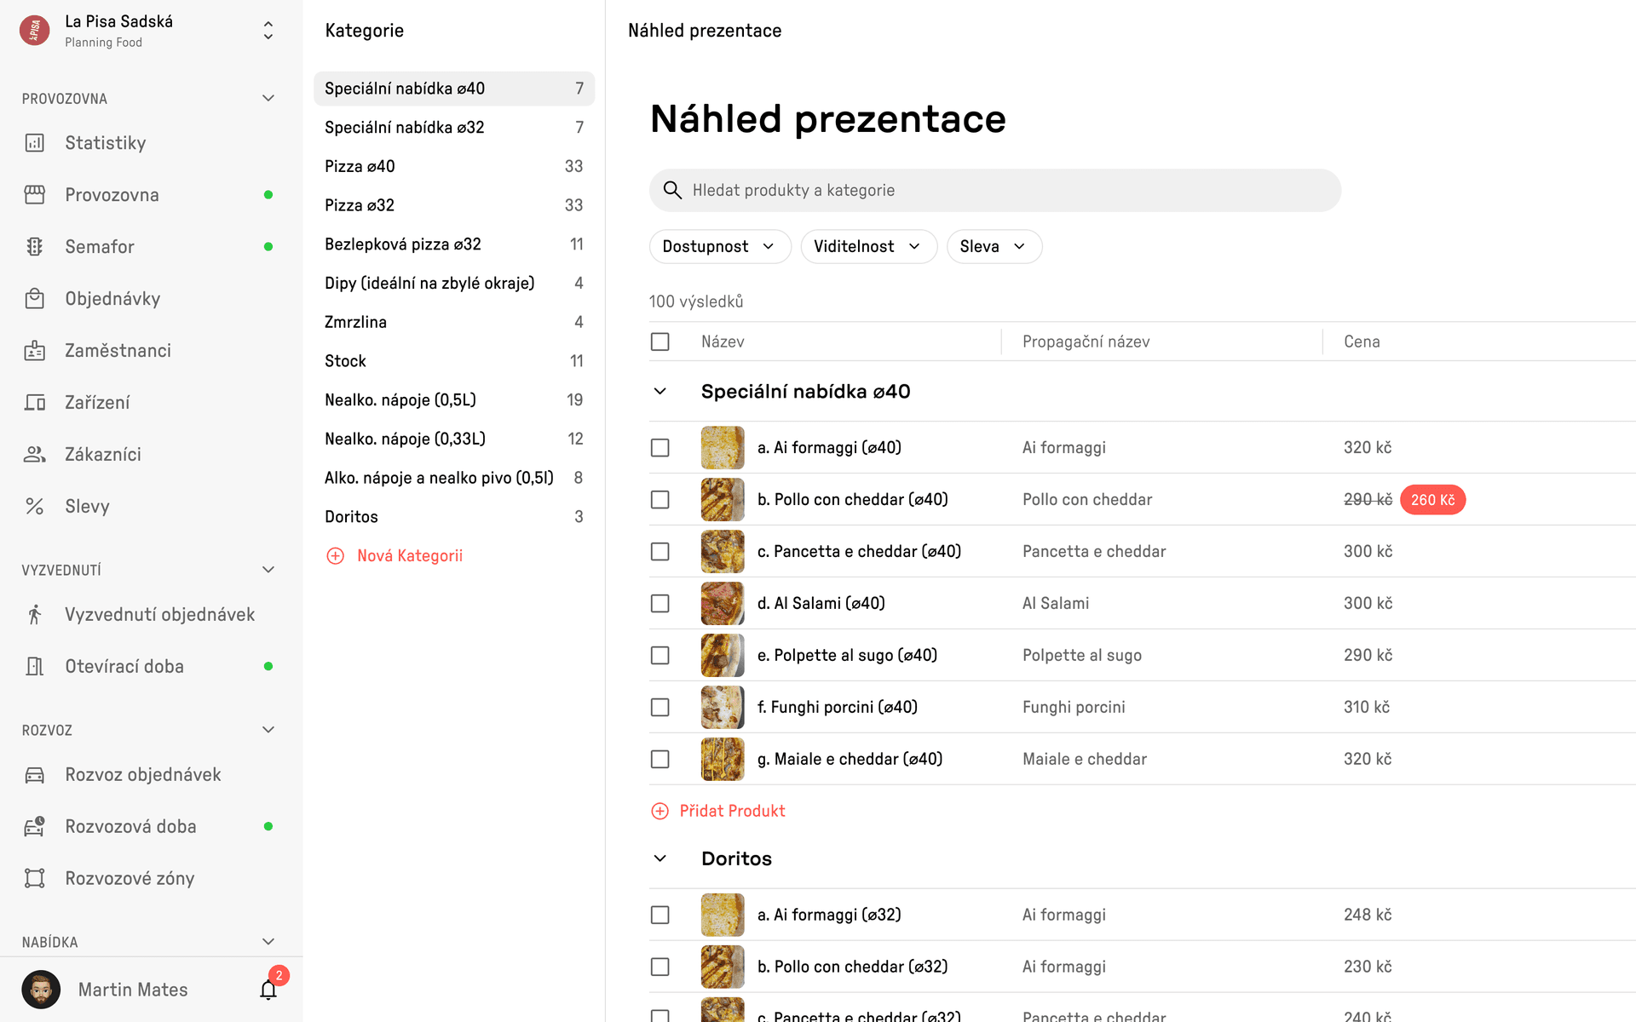Open the Dostupnost filter dropdown

(719, 247)
